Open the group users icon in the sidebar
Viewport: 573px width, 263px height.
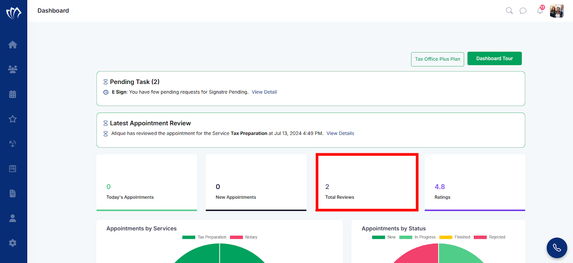[13, 69]
